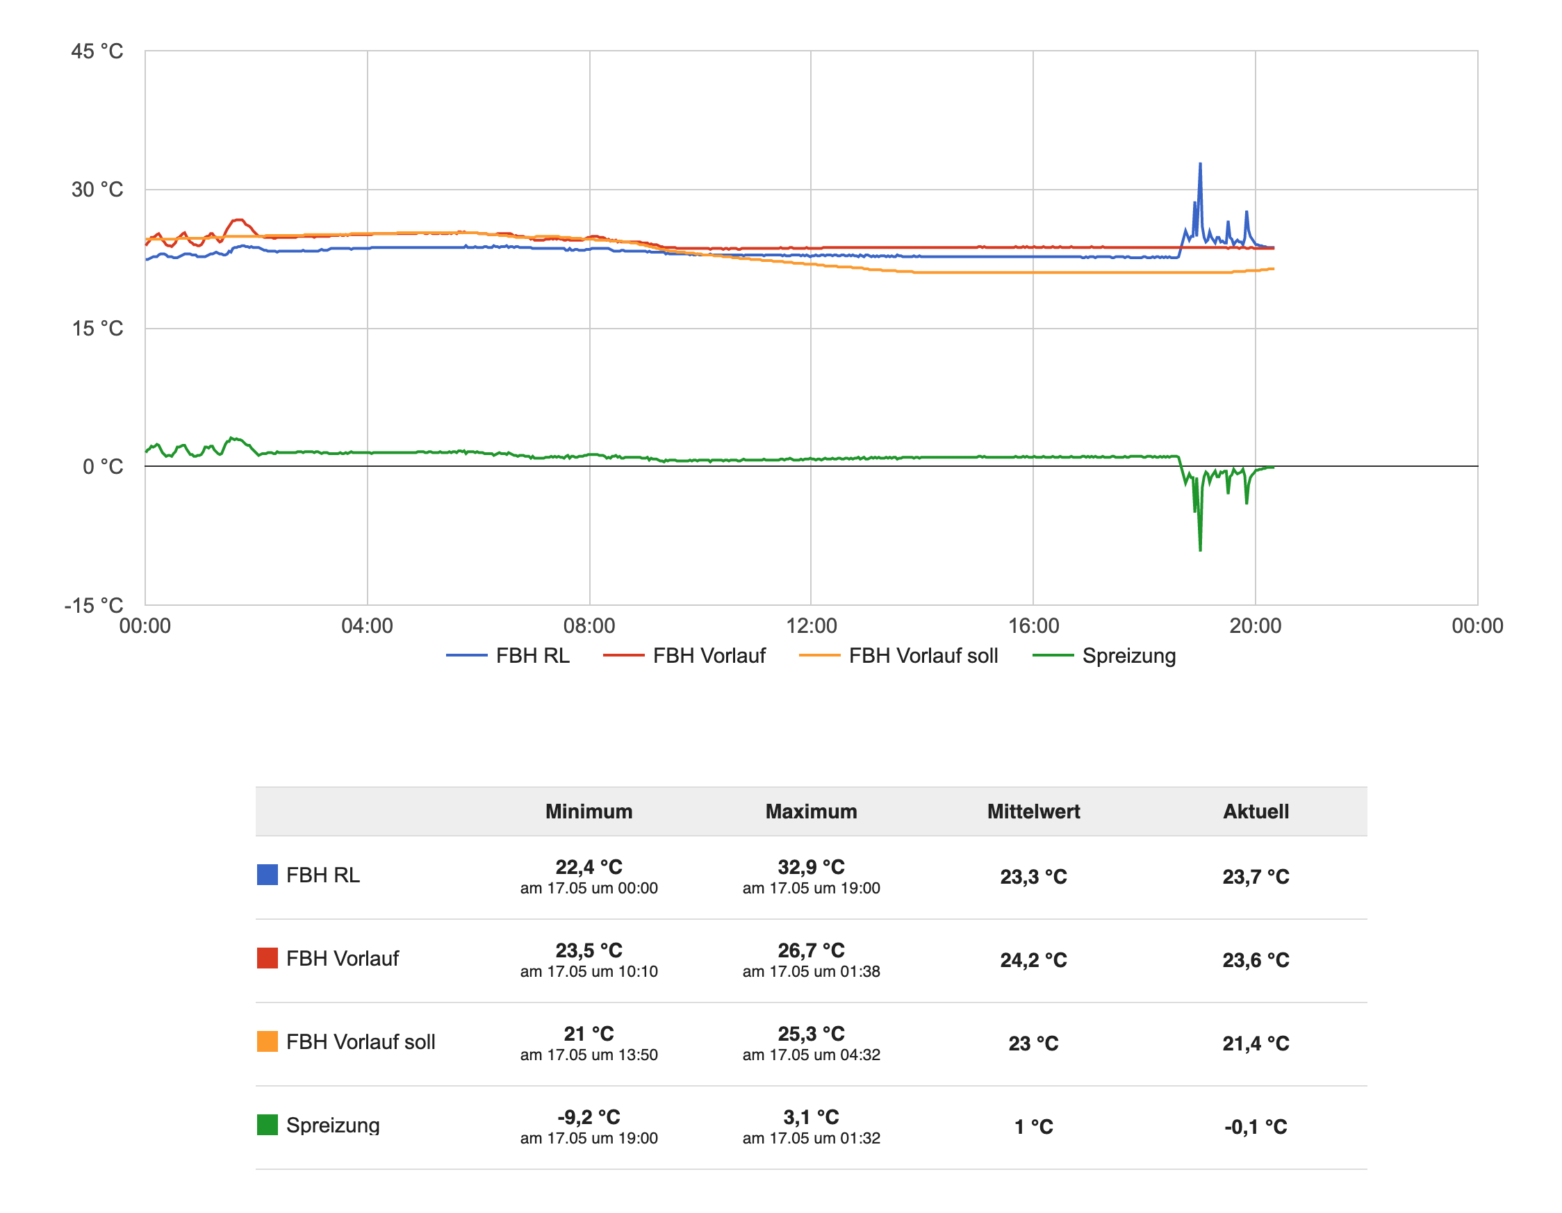Select the 3,1 °C maximum value
1562x1213 pixels.
tap(811, 1117)
